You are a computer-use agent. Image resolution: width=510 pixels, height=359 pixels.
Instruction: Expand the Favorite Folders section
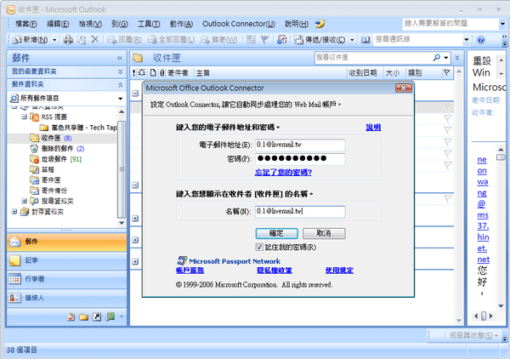click(121, 71)
